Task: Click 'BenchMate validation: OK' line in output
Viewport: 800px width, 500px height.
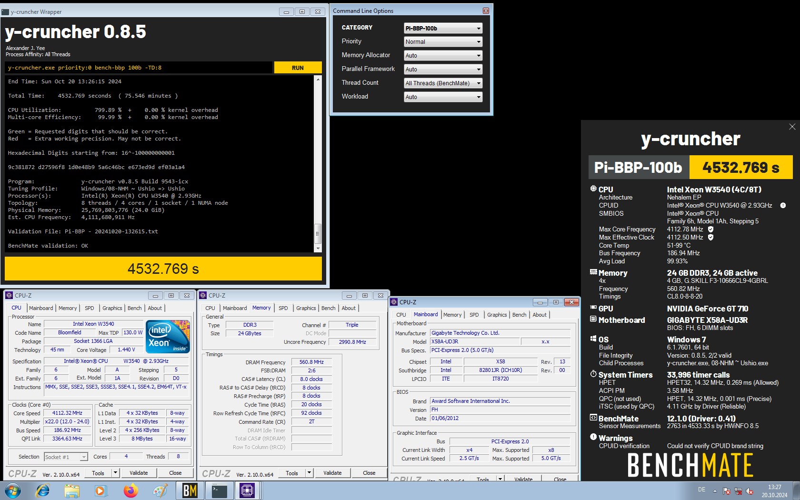Action: (x=48, y=246)
